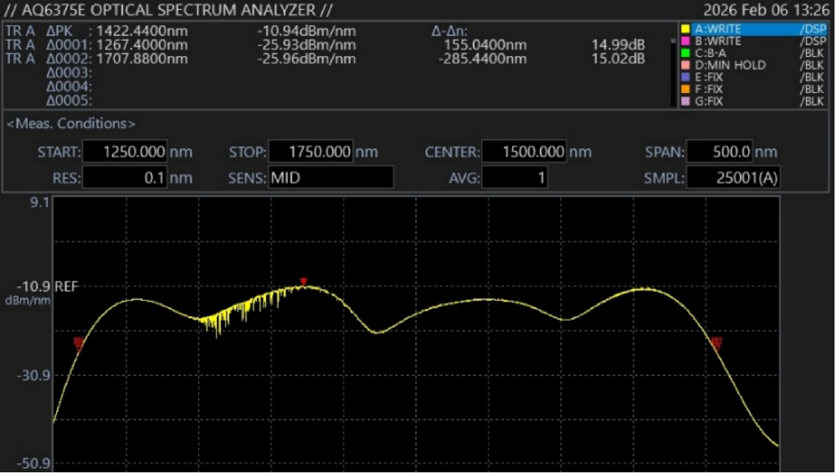837x474 pixels.
Task: Click the START wavelength field 1250.000
Action: (x=124, y=152)
